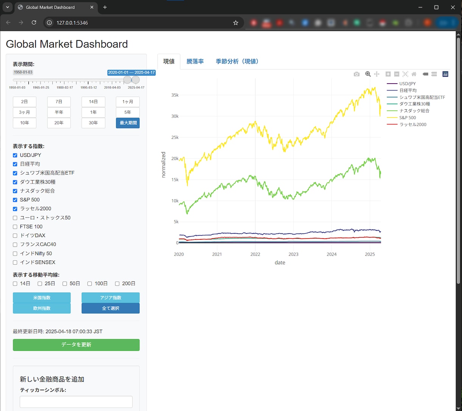Click the 最大期間 button
462x411 pixels.
click(x=128, y=123)
